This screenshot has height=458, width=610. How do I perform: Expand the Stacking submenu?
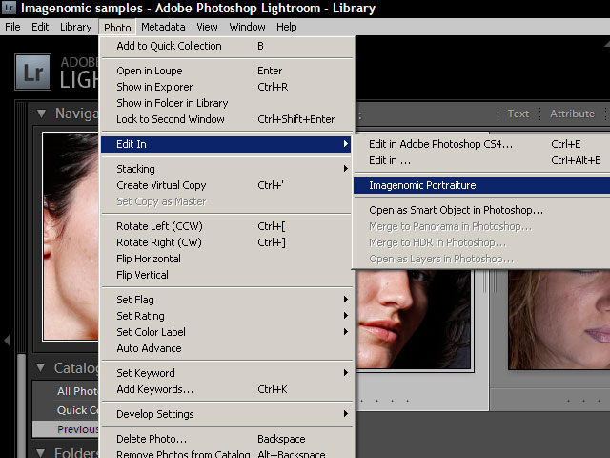(227, 169)
